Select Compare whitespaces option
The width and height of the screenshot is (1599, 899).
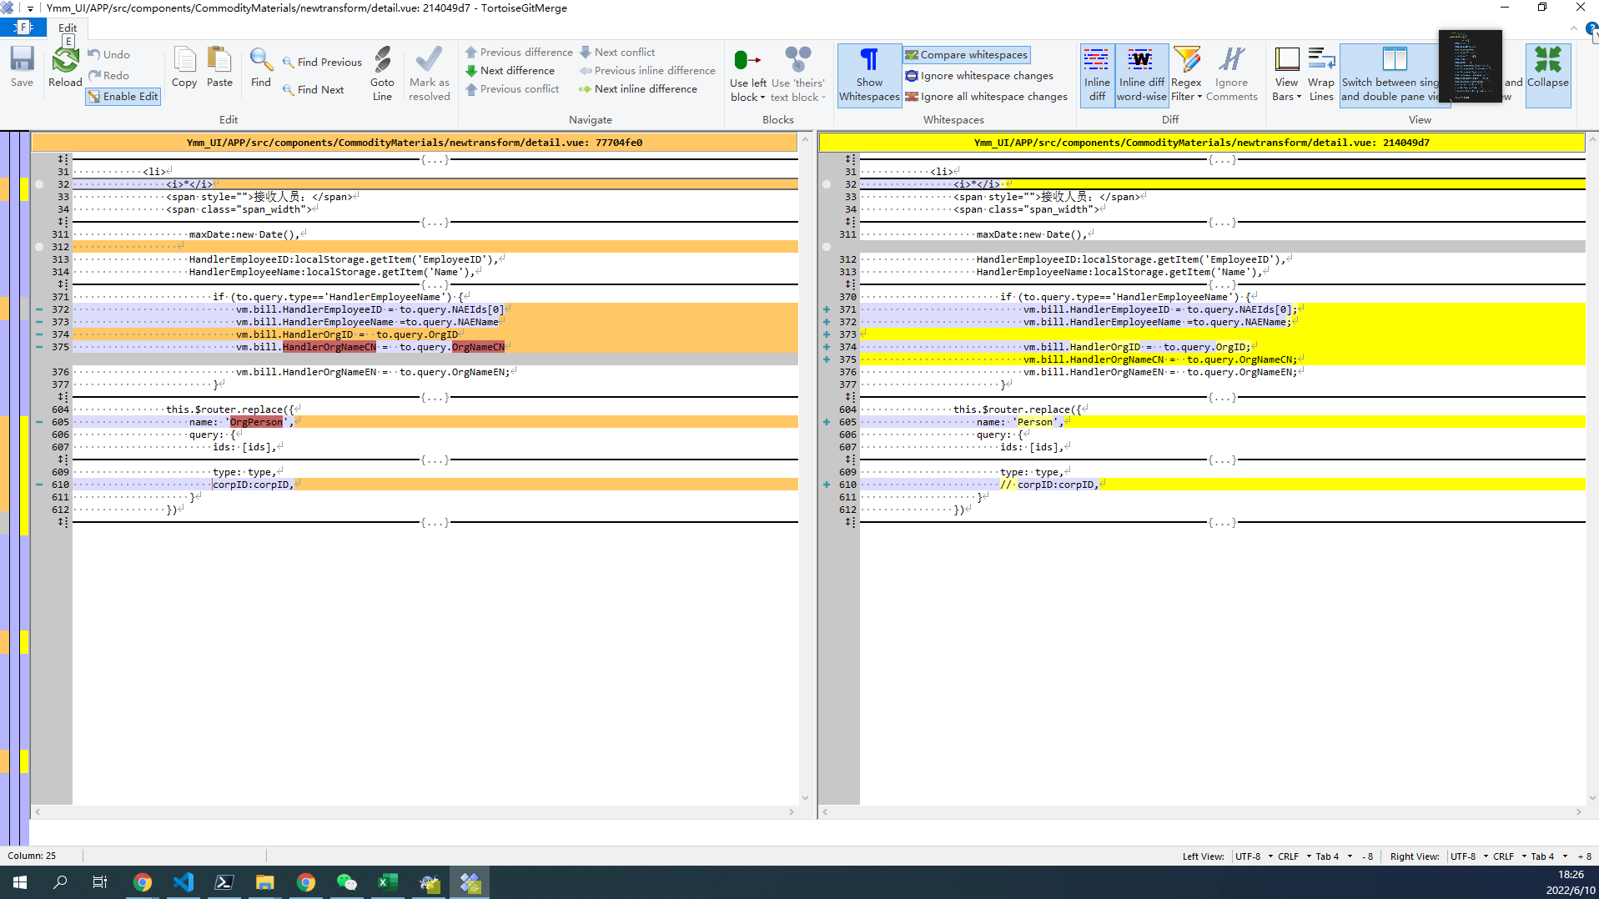pyautogui.click(x=967, y=55)
